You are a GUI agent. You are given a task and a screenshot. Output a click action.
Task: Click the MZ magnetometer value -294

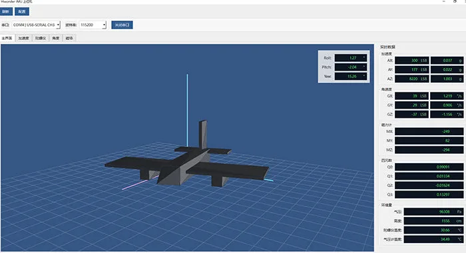429,150
